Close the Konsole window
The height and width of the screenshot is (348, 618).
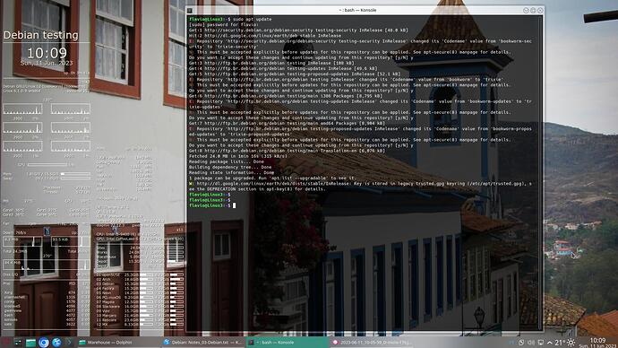click(540, 10)
